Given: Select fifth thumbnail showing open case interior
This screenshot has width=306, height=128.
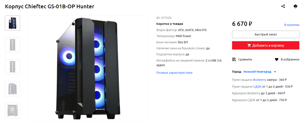Looking at the screenshot, I should 13,110.
